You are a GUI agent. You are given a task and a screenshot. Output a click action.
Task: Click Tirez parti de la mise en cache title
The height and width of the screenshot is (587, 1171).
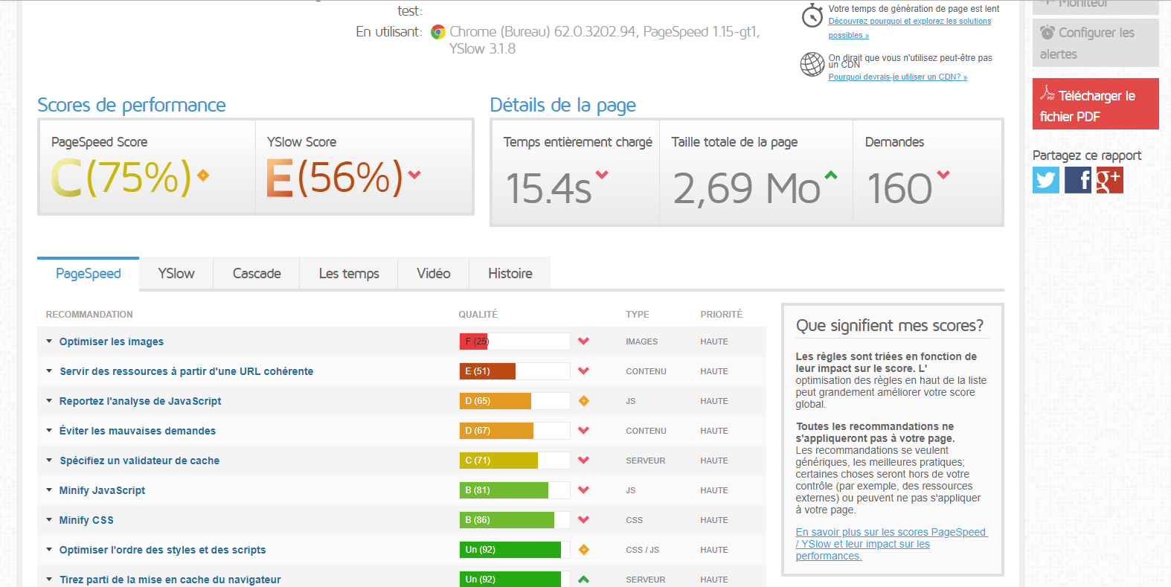170,580
